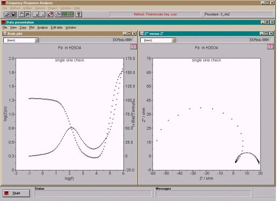The height and width of the screenshot is (201, 277).
Task: Click the pink marker icon on Z'' versus Z' plot
Action: (271, 47)
